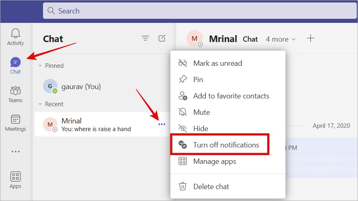This screenshot has height=201, width=358.
Task: Open the gaurav (You) pinned chat
Action: [x=102, y=86]
